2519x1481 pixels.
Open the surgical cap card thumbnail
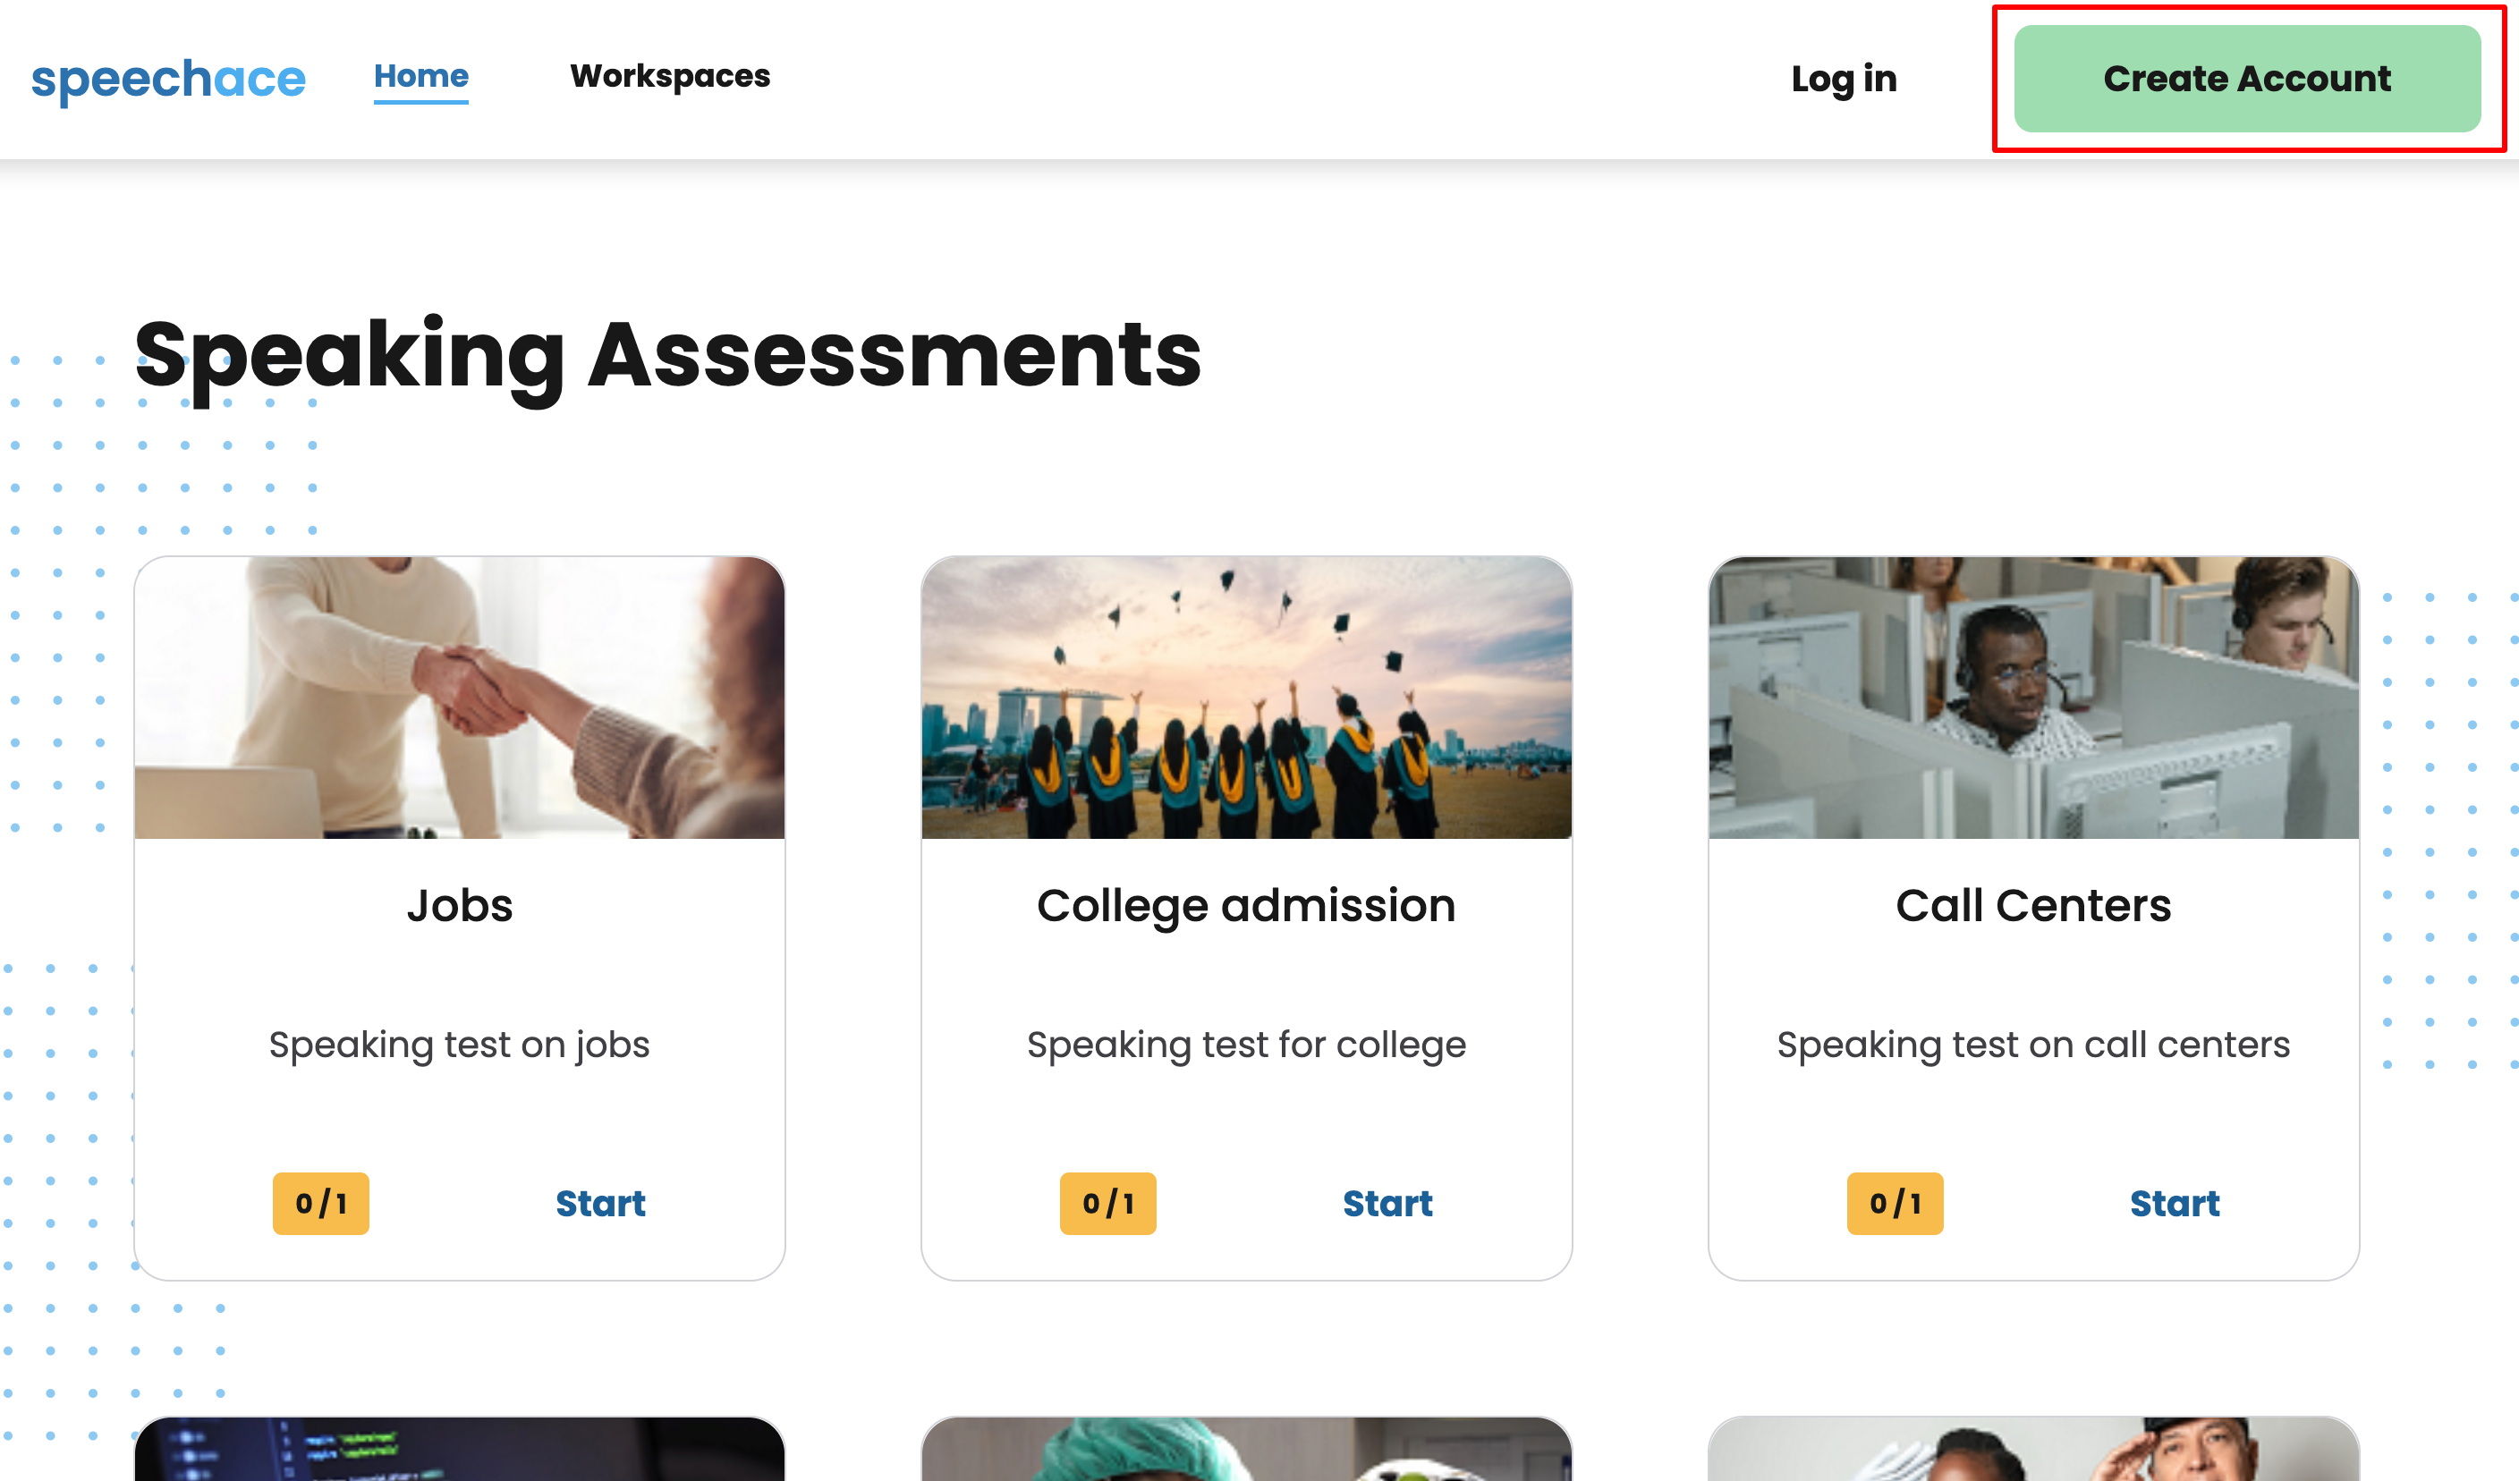coord(1246,1451)
